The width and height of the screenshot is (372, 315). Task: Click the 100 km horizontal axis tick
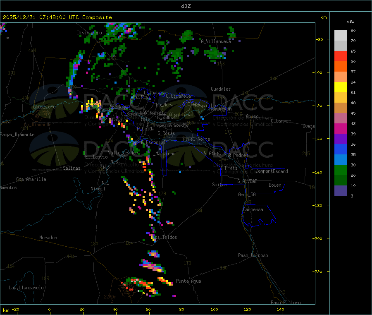214,309
